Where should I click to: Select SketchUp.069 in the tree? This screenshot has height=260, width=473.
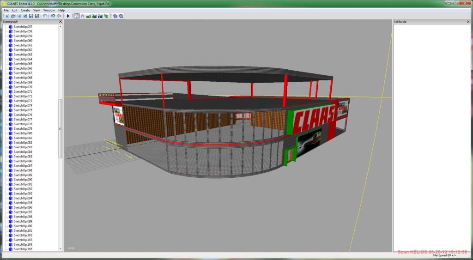pyautogui.click(x=23, y=82)
